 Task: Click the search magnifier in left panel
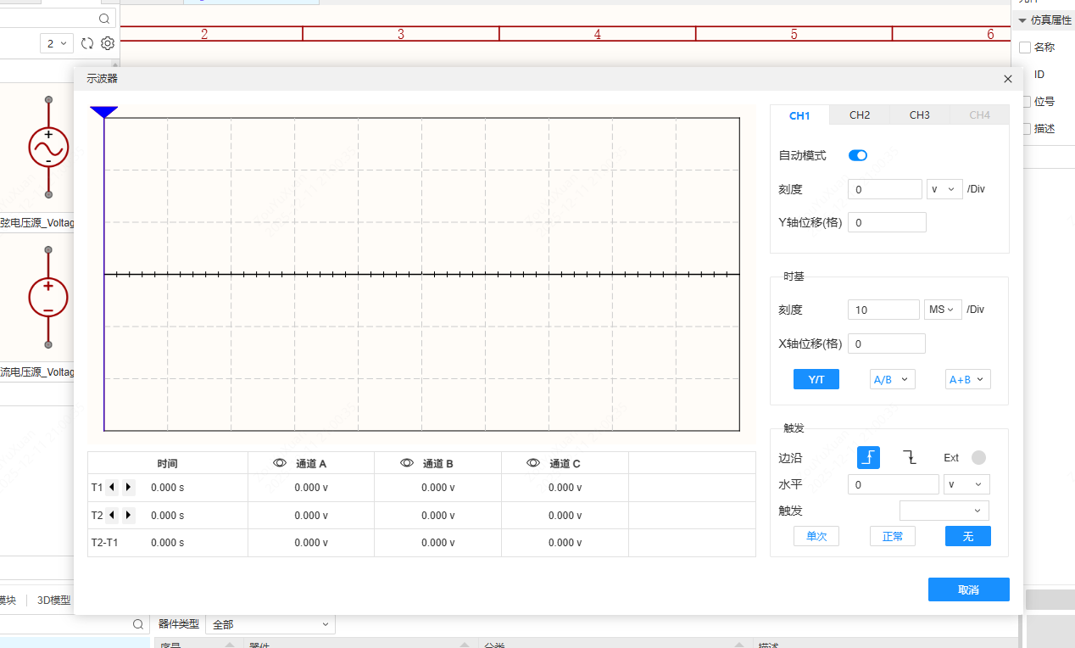click(x=103, y=18)
